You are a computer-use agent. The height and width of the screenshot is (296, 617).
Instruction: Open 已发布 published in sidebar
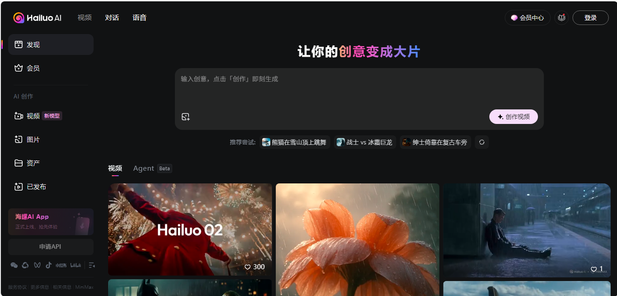[51, 187]
